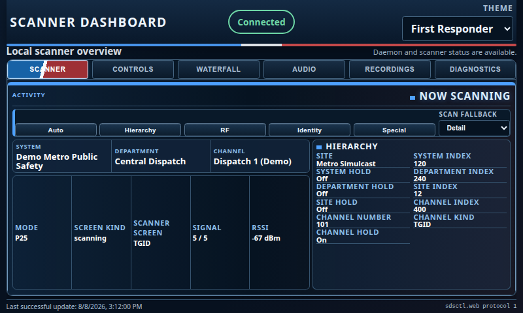Click the Department Hold Off value
Screen dimensions: 523x313
(322, 194)
